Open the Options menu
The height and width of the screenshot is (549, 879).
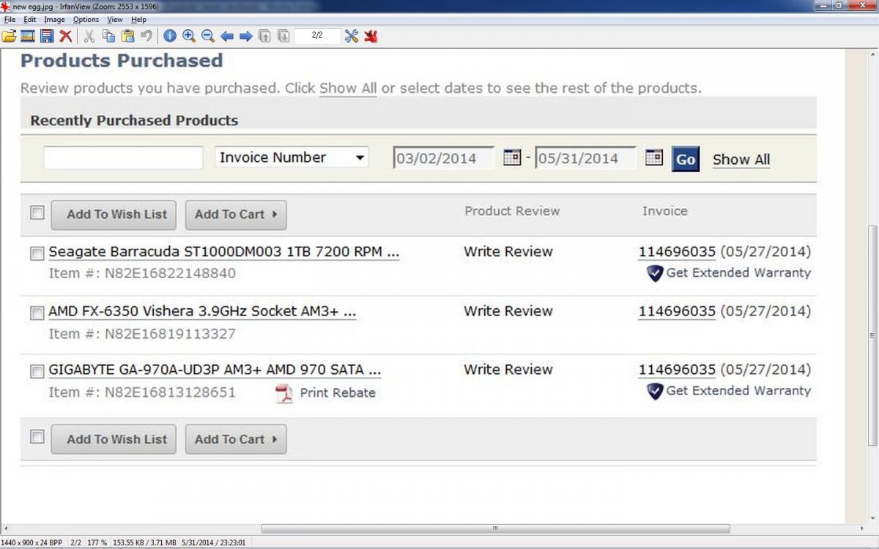86,20
